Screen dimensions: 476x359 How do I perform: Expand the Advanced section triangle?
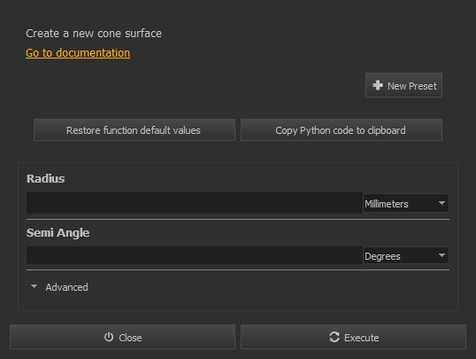[34, 286]
